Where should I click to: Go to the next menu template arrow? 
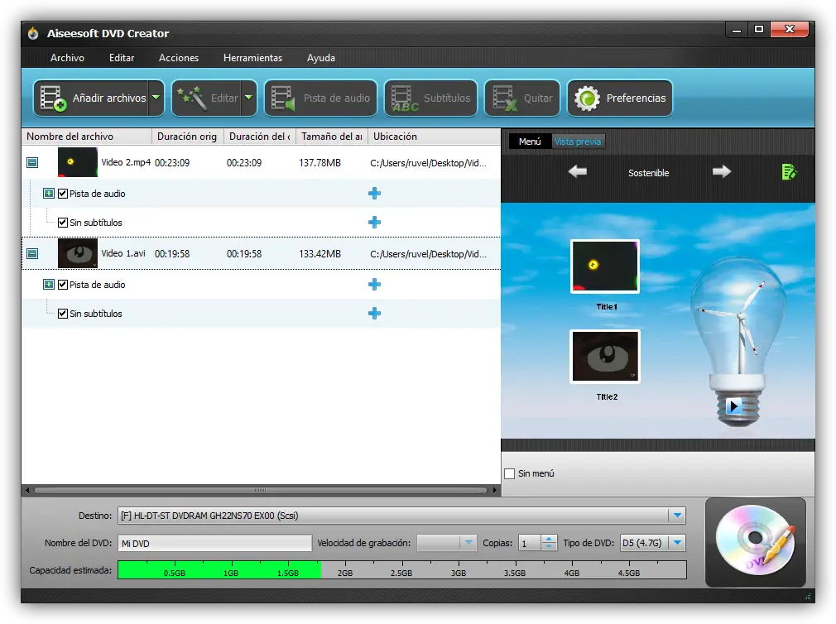[x=722, y=172]
